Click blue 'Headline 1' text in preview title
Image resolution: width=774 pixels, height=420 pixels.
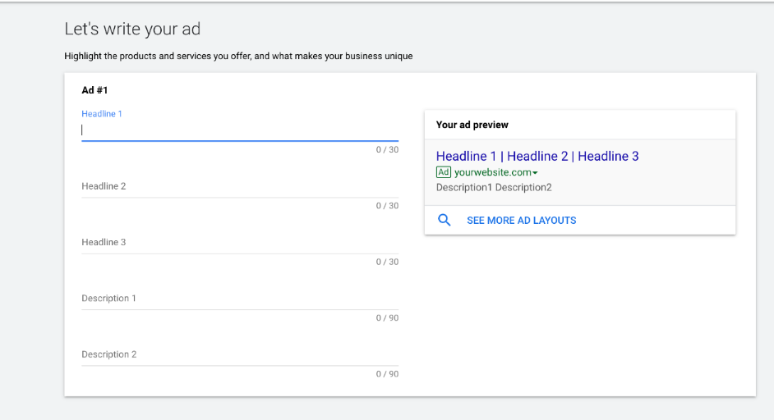[x=466, y=156]
